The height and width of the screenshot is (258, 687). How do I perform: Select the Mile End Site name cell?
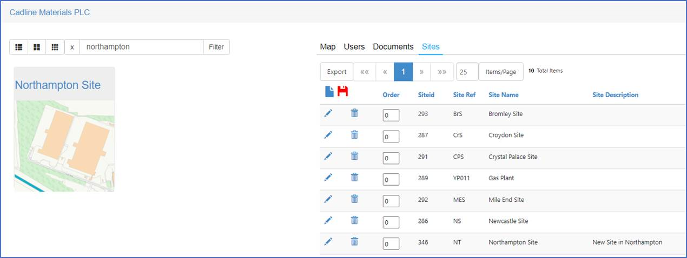(x=506, y=200)
